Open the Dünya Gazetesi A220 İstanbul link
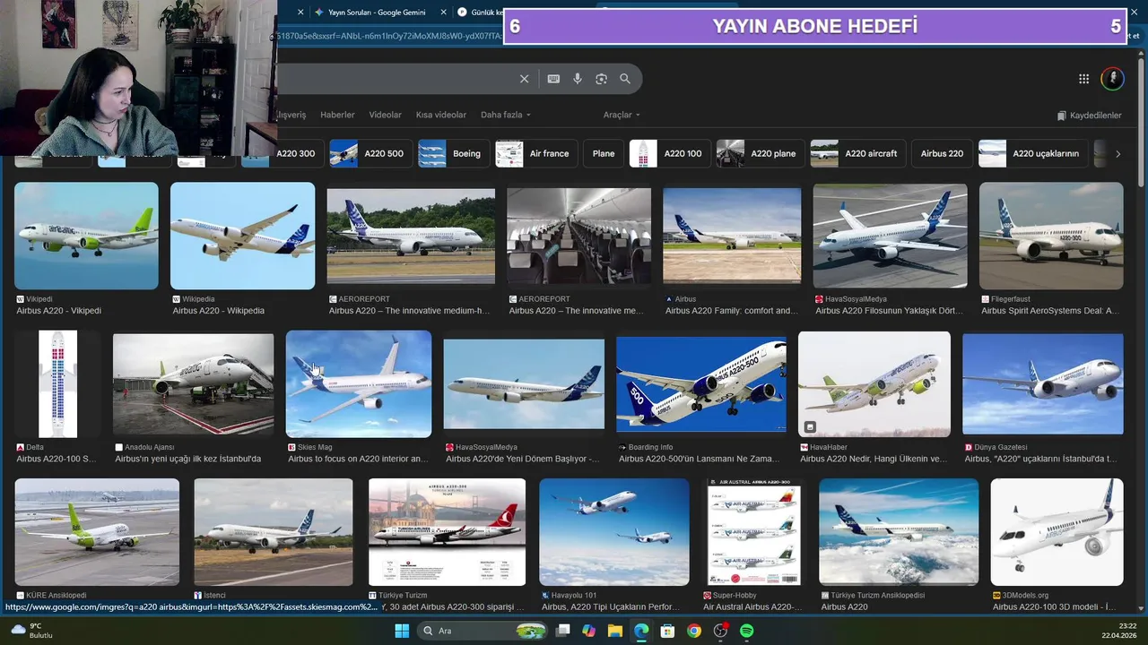The image size is (1148, 645). [1040, 459]
